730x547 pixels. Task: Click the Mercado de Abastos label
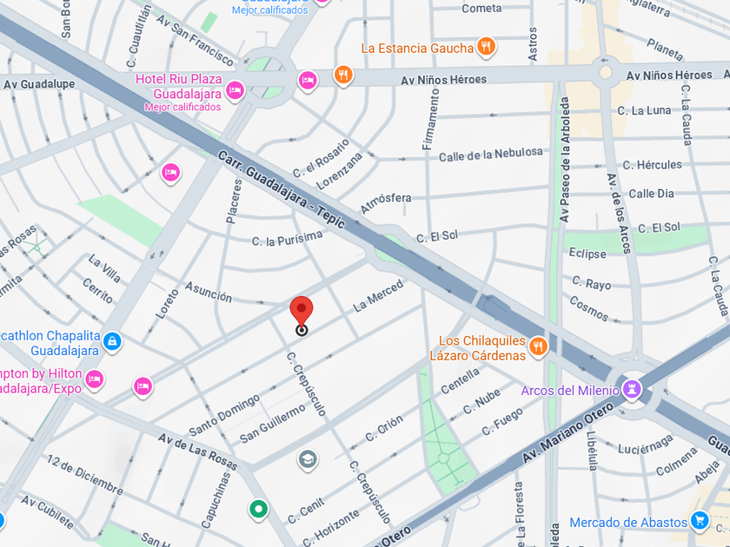click(x=628, y=523)
